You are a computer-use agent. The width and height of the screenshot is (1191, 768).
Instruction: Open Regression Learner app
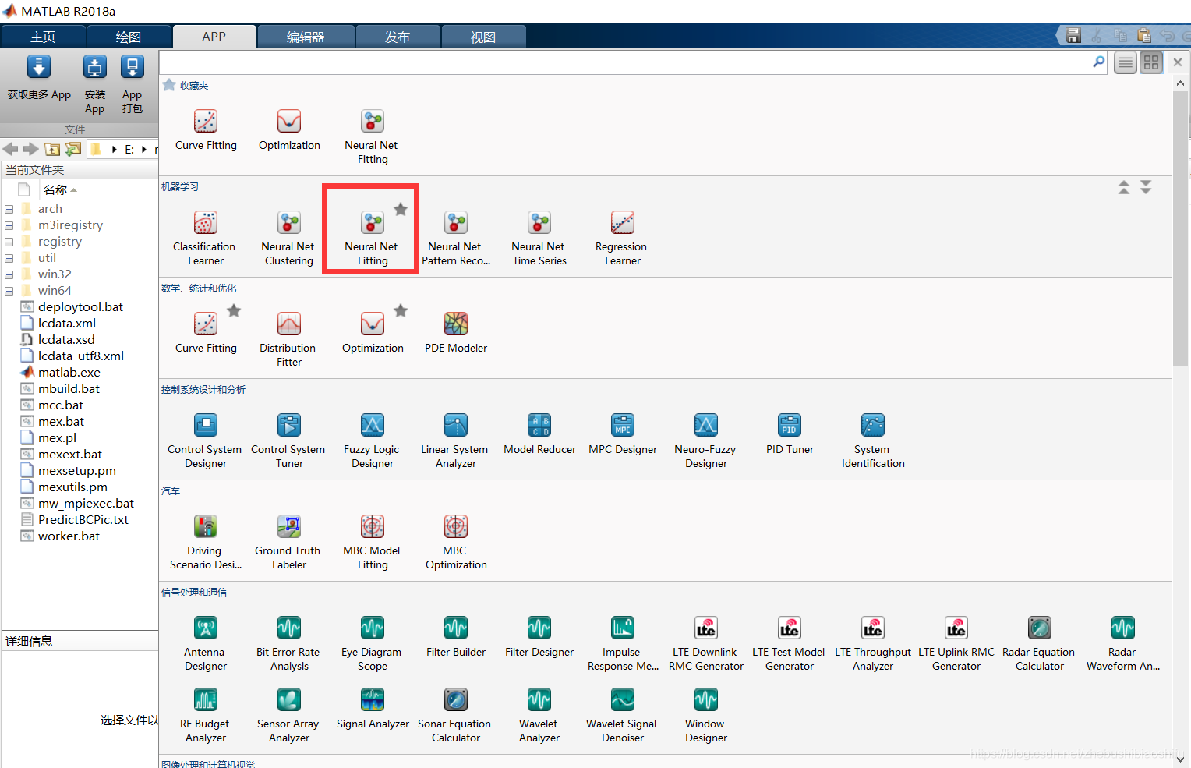pos(622,238)
